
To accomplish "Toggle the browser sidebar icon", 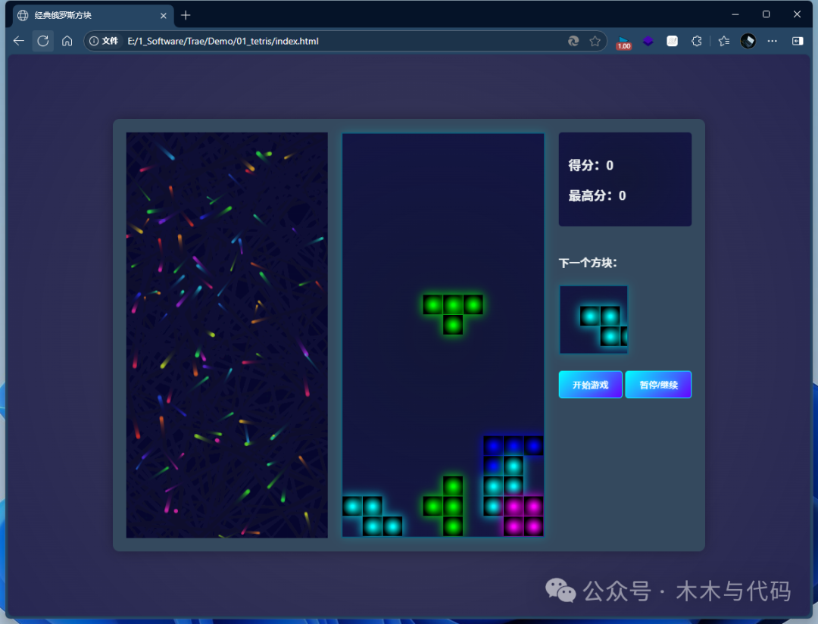I will coord(798,41).
